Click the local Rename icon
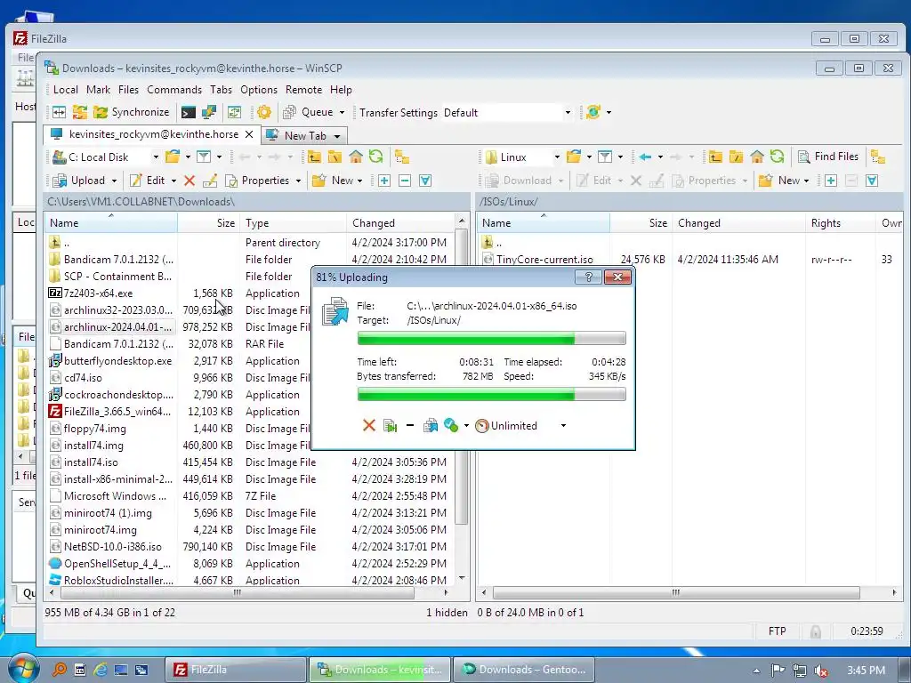 pos(210,181)
